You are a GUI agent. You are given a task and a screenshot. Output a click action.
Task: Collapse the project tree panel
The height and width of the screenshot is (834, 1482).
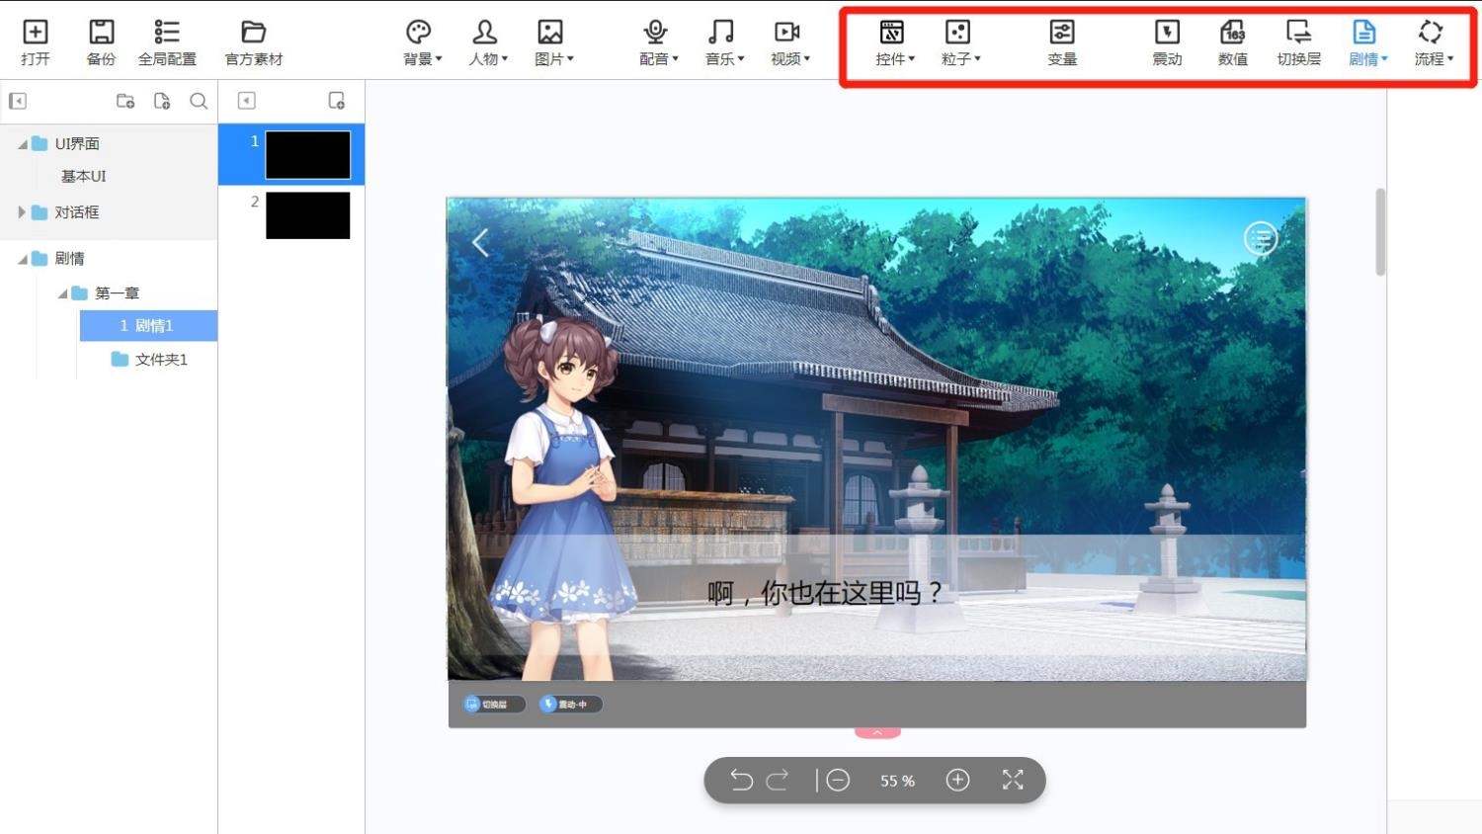[18, 101]
